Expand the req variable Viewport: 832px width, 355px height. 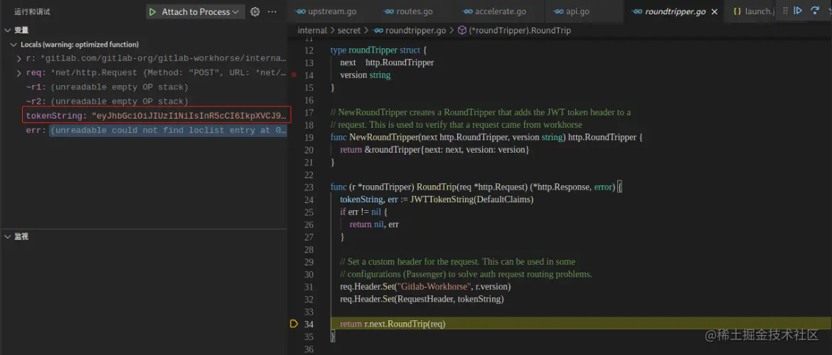pos(20,73)
